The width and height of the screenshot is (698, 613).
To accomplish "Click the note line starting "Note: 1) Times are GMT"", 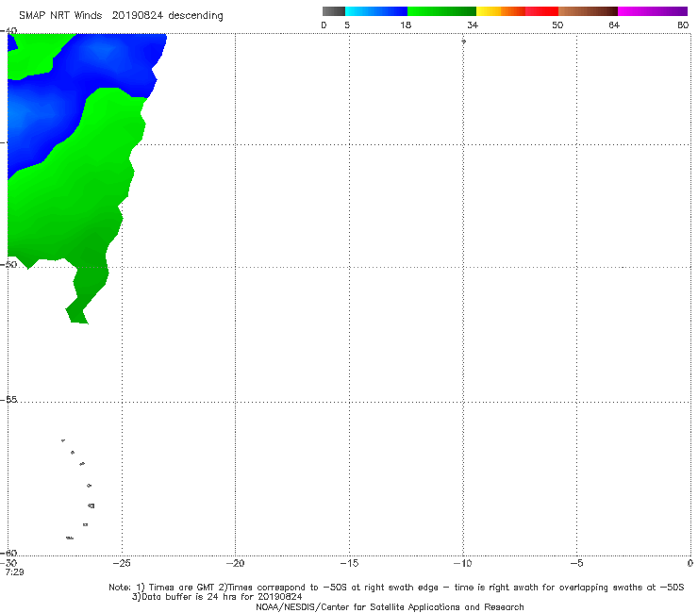I will pyautogui.click(x=396, y=588).
